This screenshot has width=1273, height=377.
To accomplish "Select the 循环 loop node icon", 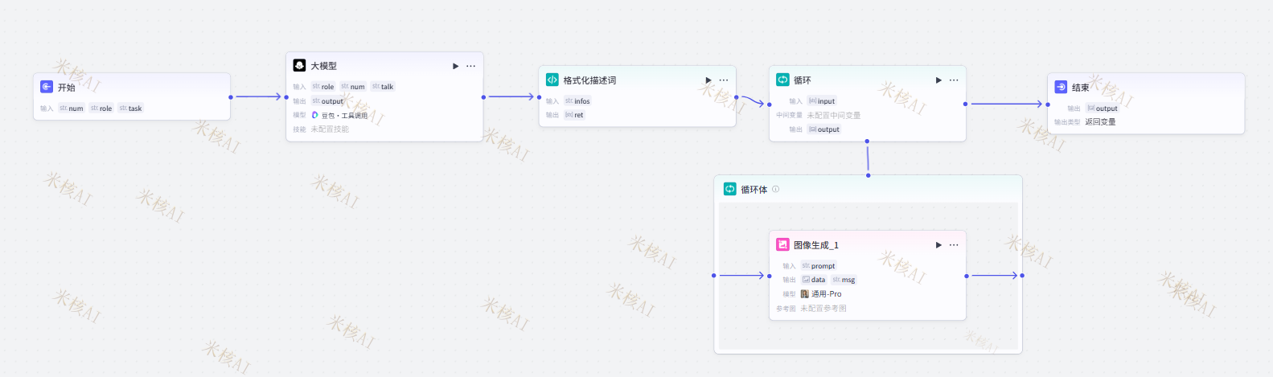I will click(782, 80).
